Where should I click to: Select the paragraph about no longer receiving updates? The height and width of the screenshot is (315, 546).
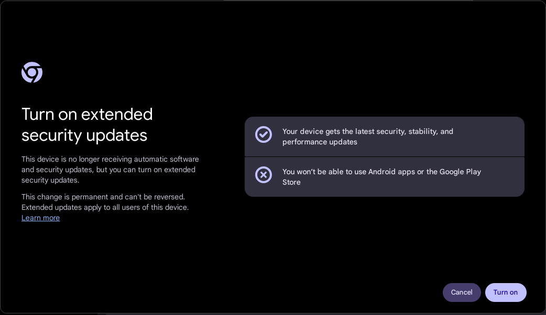click(110, 170)
